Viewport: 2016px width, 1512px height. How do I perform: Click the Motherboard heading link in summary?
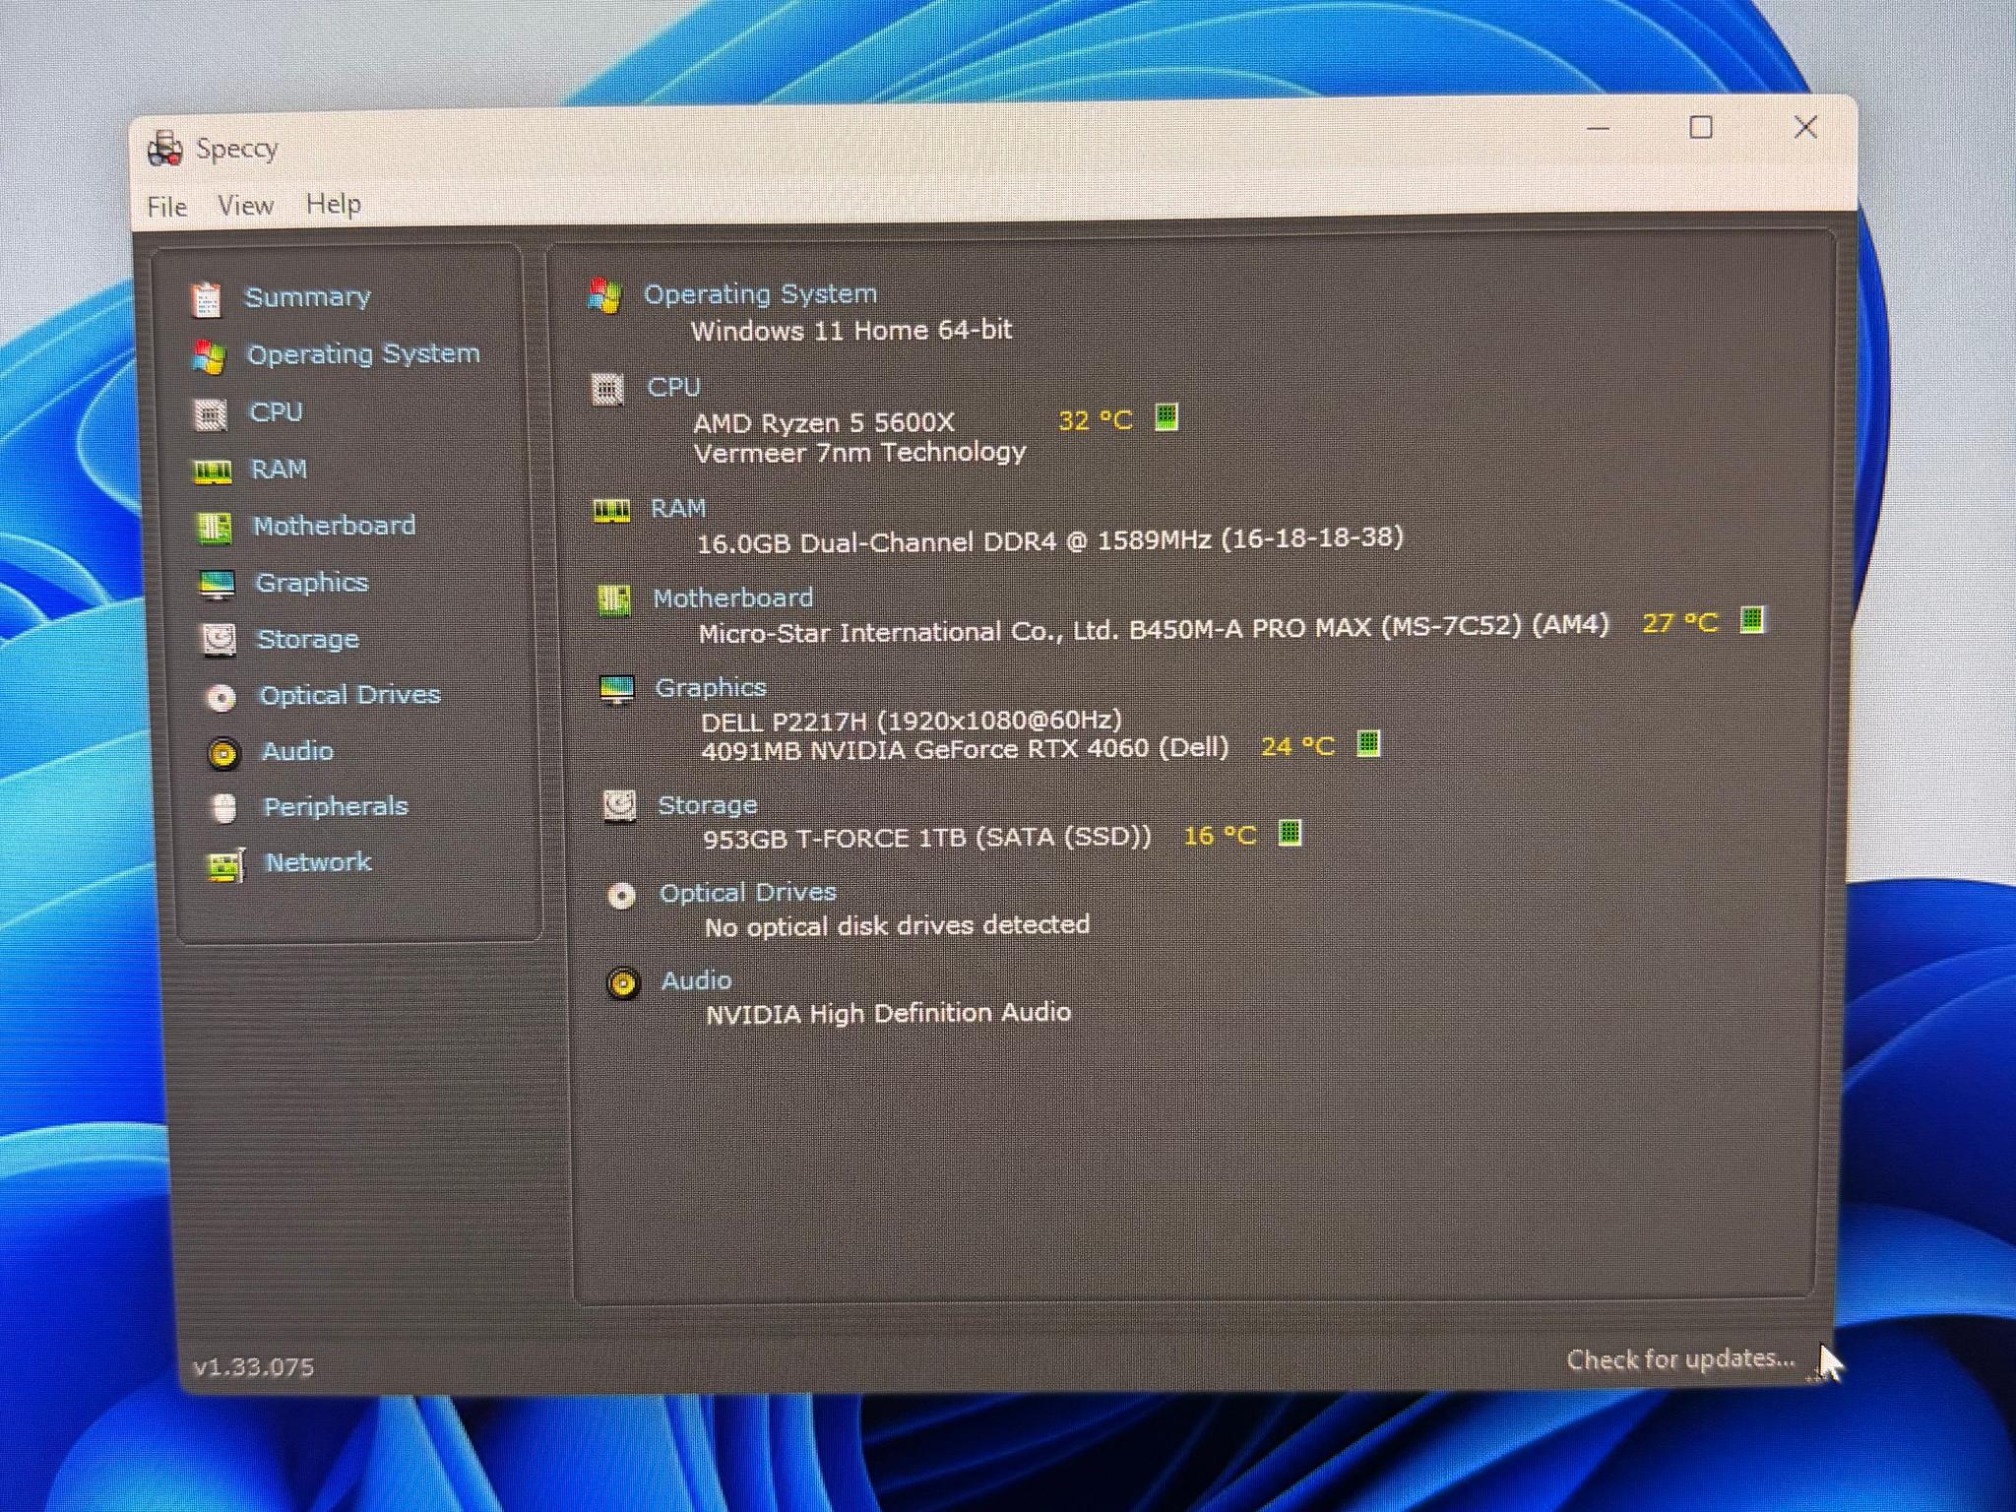(733, 598)
